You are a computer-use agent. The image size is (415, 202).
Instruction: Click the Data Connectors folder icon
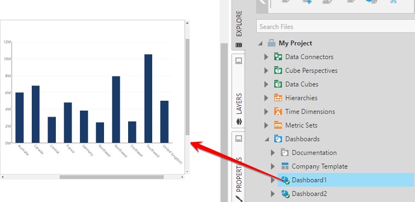coord(278,56)
